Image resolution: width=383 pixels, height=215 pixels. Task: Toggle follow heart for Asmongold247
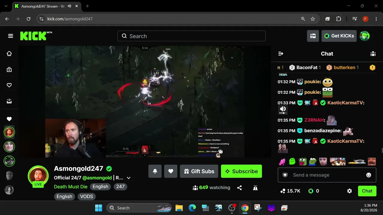point(171,171)
